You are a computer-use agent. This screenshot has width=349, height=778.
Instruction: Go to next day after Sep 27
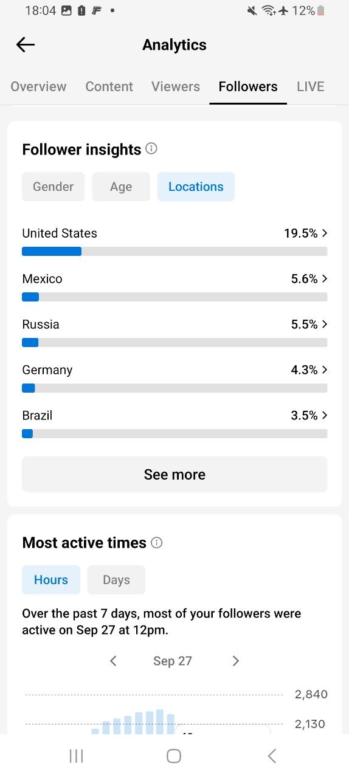[x=236, y=661]
